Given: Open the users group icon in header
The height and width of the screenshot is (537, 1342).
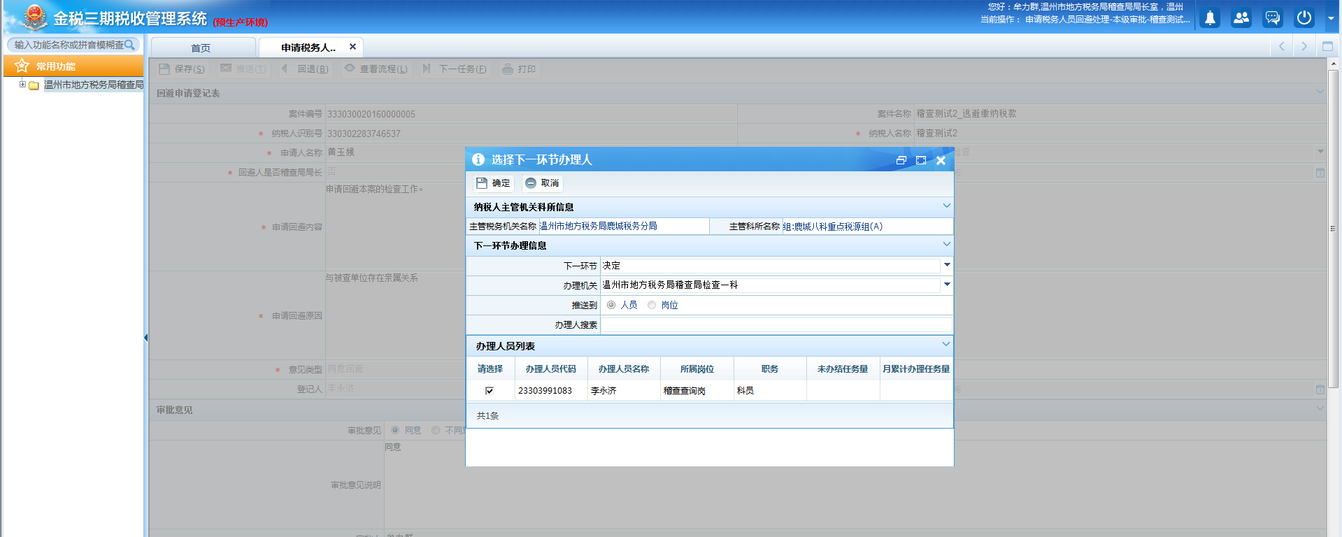Looking at the screenshot, I should (x=1241, y=18).
